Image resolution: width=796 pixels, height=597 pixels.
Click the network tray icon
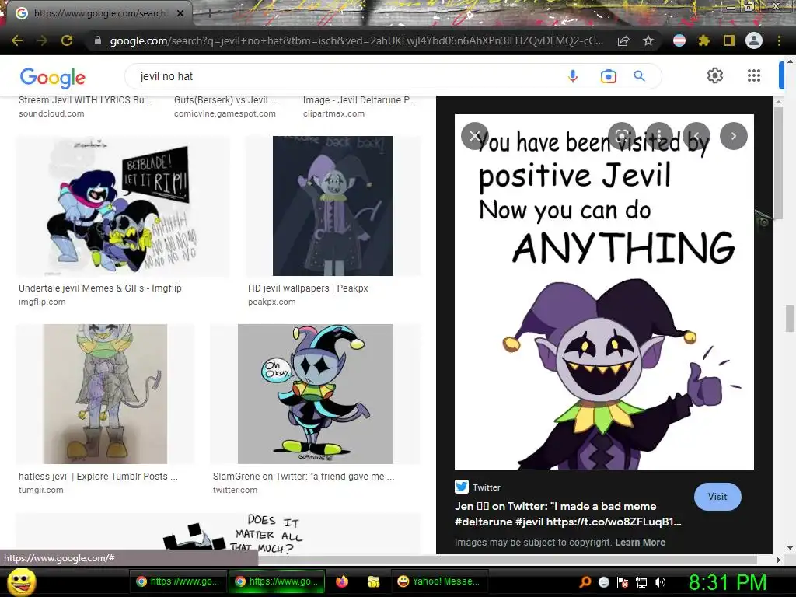[641, 581]
